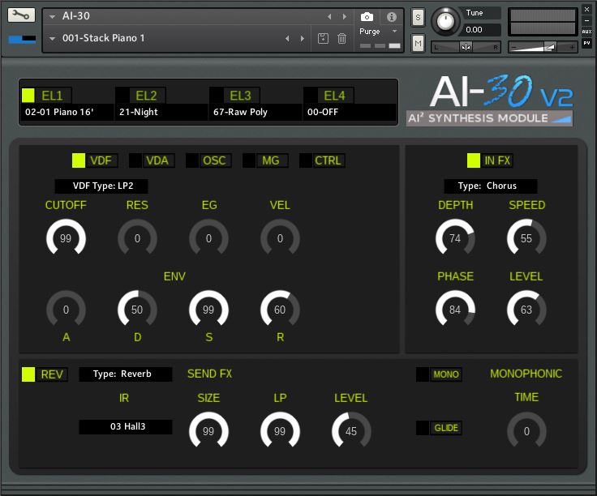Open the instrument info icon
Screen dimensions: 597x496
[392, 17]
